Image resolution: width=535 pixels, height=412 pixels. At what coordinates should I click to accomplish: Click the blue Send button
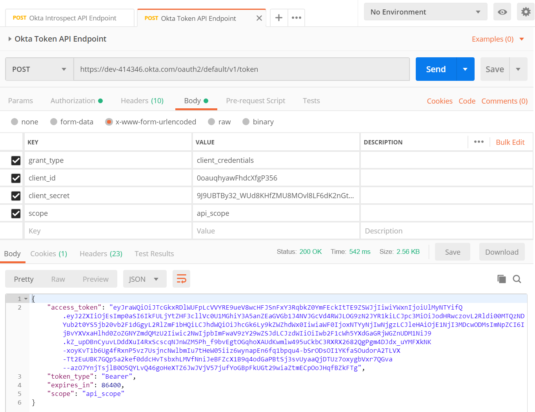click(x=436, y=69)
